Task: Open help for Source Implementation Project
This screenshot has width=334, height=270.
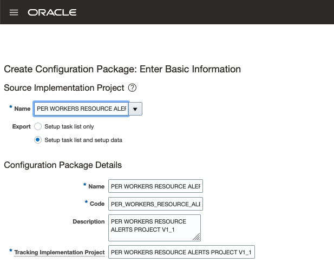Action: tap(132, 87)
